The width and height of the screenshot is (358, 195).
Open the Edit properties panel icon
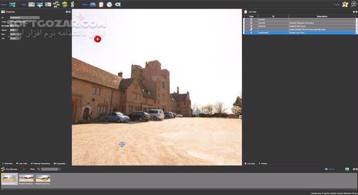(32, 4)
